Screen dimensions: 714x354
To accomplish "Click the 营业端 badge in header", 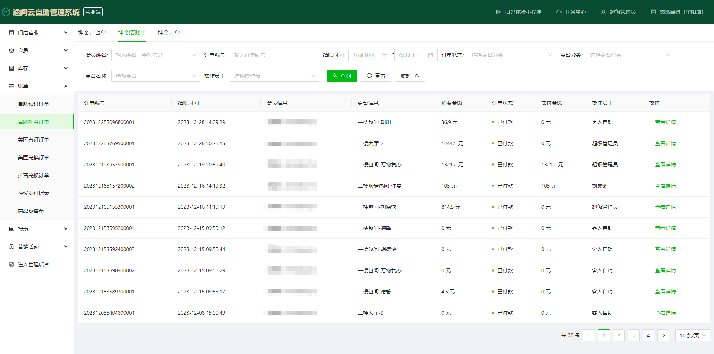I will pos(93,12).
